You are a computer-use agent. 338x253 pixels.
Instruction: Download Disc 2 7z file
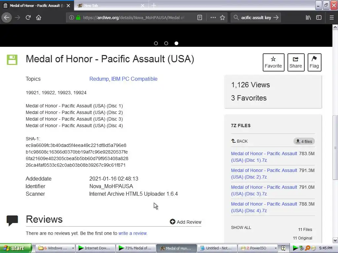pos(264,174)
